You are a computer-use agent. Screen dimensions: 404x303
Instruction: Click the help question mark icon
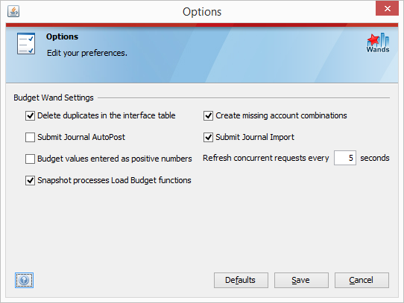tap(24, 280)
